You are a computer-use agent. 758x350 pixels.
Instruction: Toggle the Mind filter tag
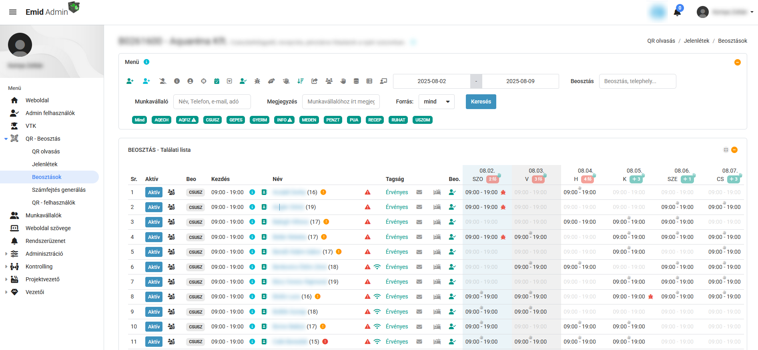[140, 120]
